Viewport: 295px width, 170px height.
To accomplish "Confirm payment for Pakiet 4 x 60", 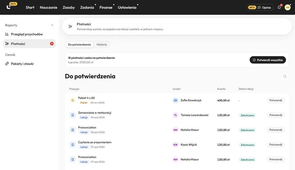I will tap(276, 100).
